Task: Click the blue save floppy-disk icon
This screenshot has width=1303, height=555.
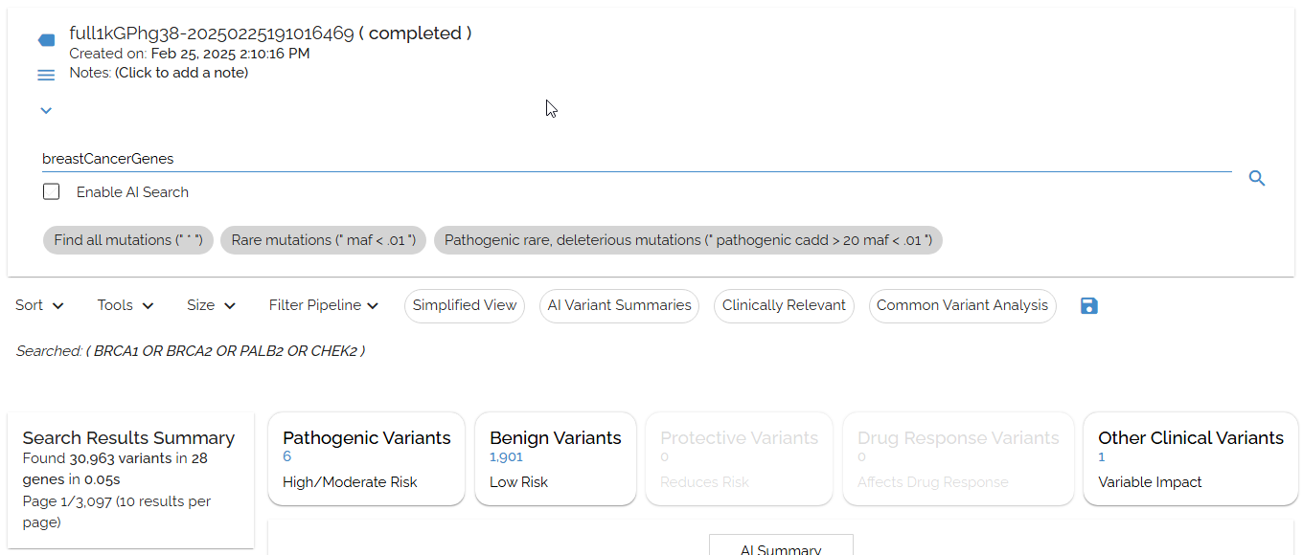Action: pos(1088,306)
